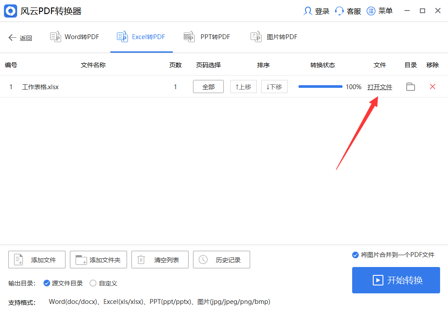
Task: Click the 排序 column header
Action: pos(263,65)
